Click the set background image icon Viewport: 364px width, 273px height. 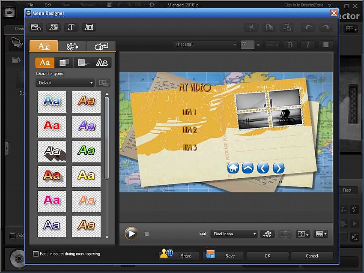36,27
